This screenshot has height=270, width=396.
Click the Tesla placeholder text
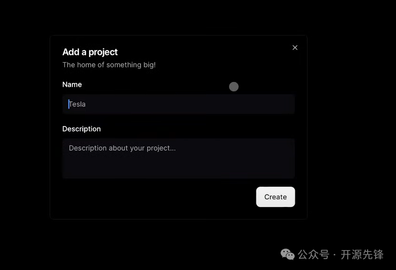click(x=77, y=104)
